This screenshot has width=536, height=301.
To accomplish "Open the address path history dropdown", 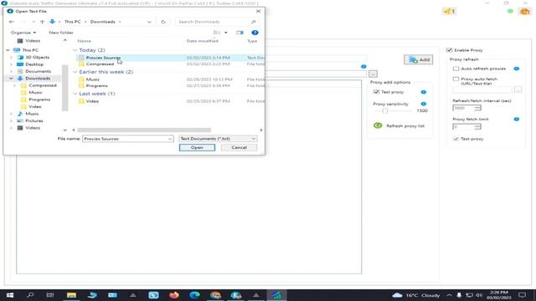I will click(149, 22).
